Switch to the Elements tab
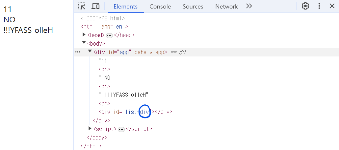 pos(126,7)
